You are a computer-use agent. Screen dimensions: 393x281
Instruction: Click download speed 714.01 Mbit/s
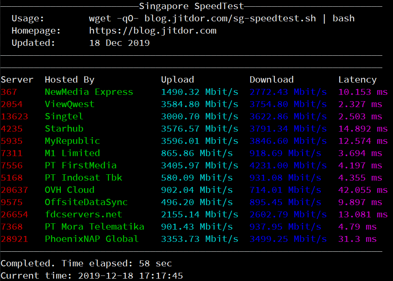tap(285, 190)
